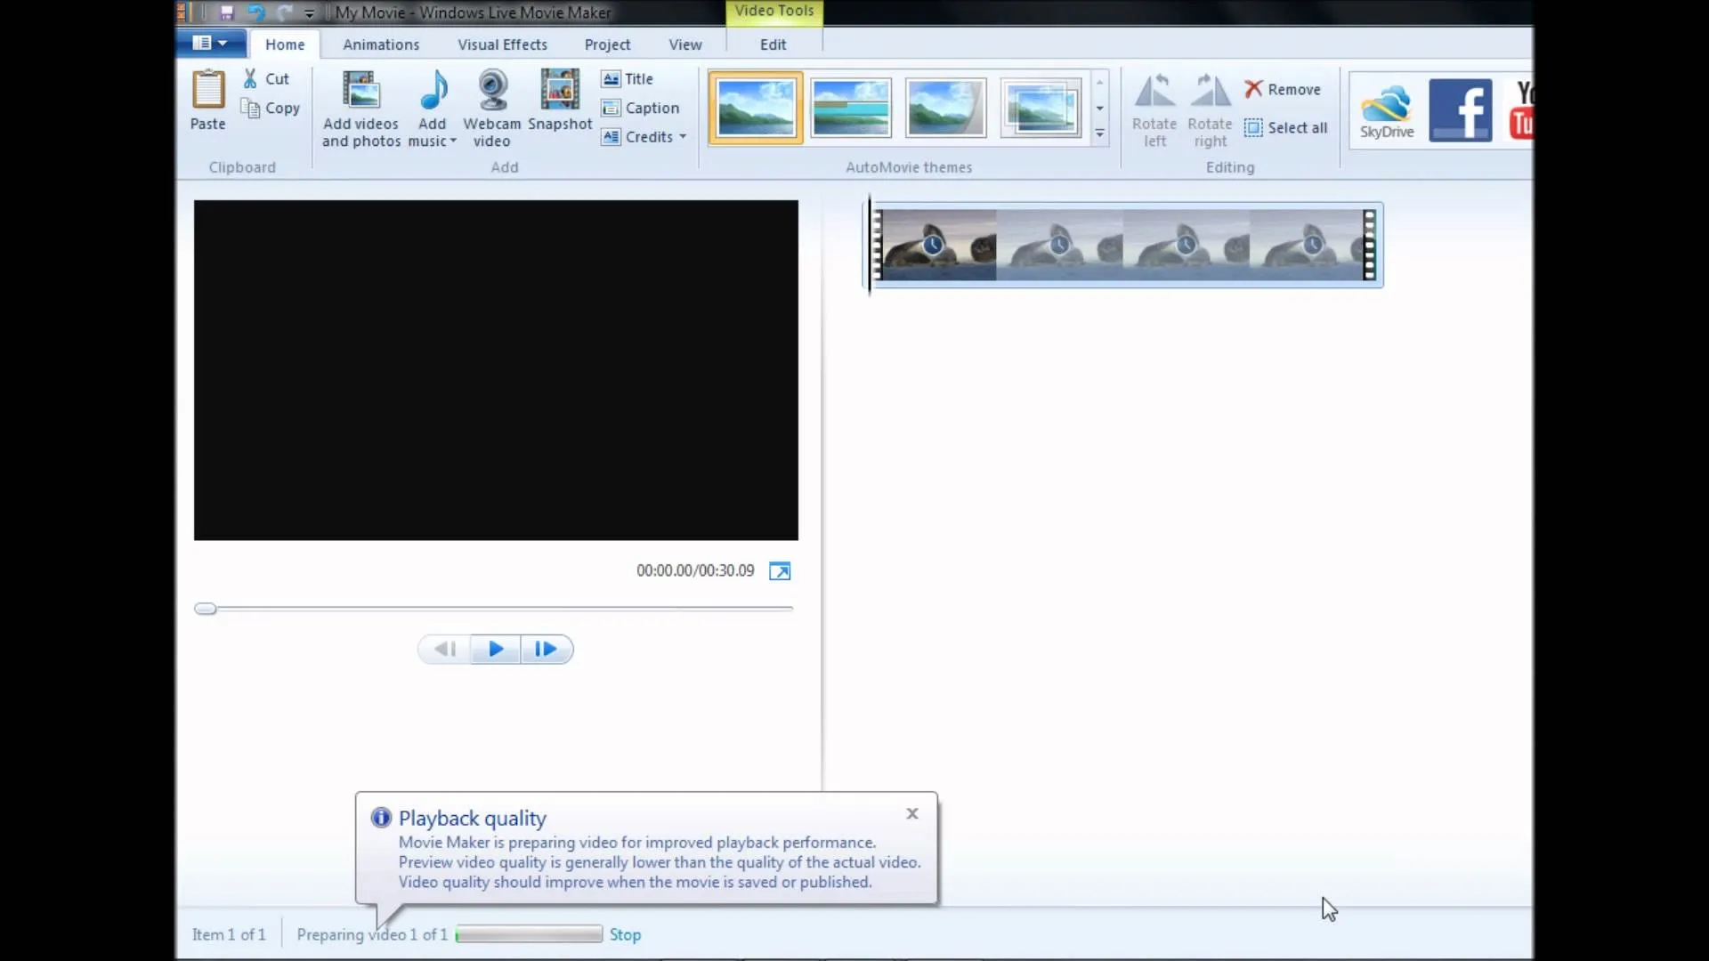The height and width of the screenshot is (961, 1709).
Task: Select all items in storyboard
Action: point(1286,127)
